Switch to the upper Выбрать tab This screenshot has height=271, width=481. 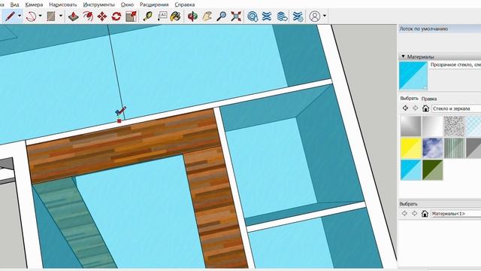coord(409,99)
